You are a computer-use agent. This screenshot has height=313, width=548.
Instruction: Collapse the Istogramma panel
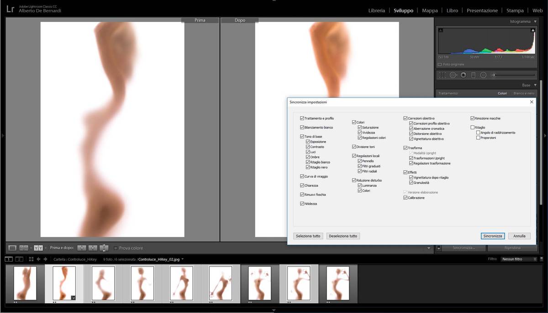(x=535, y=21)
